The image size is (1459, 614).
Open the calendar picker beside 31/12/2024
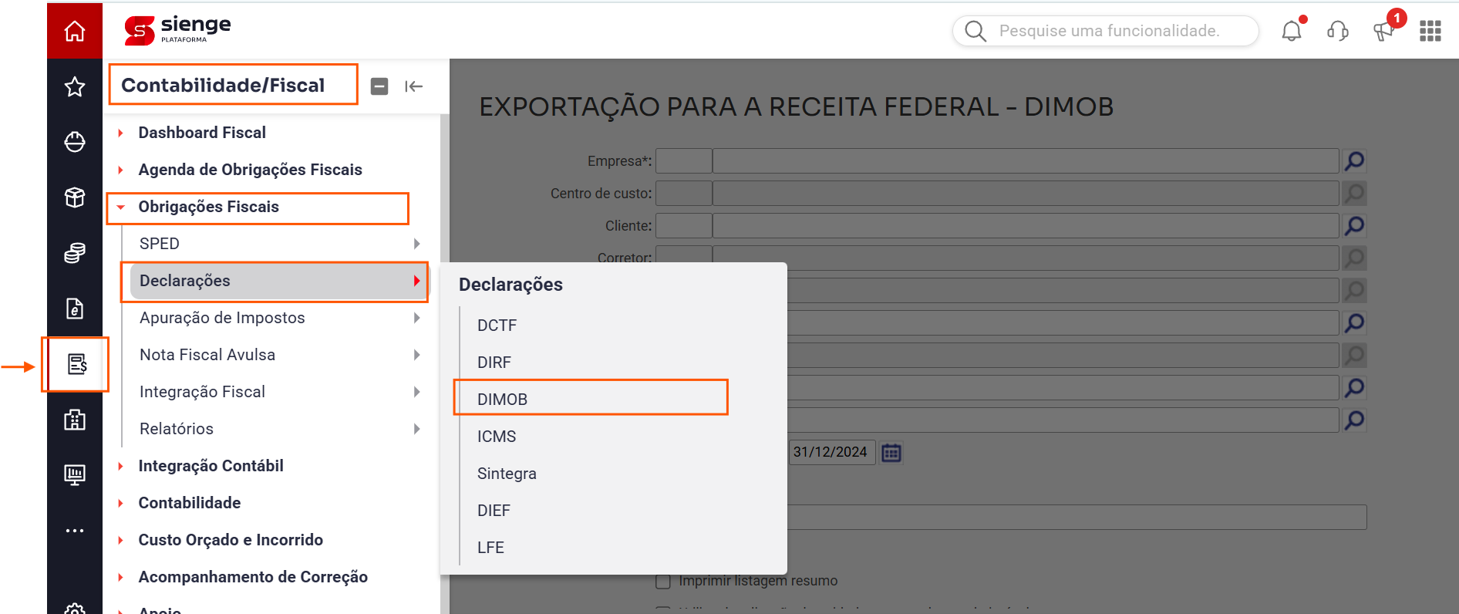click(x=891, y=453)
